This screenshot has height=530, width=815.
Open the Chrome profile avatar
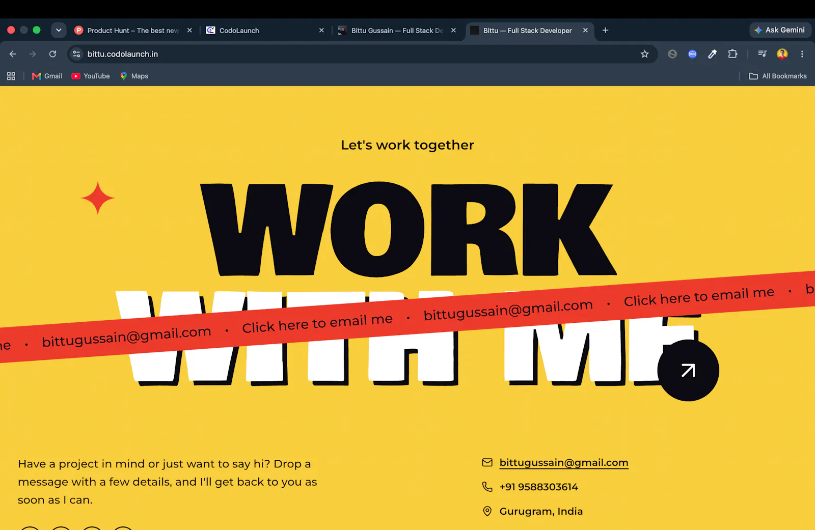[782, 54]
